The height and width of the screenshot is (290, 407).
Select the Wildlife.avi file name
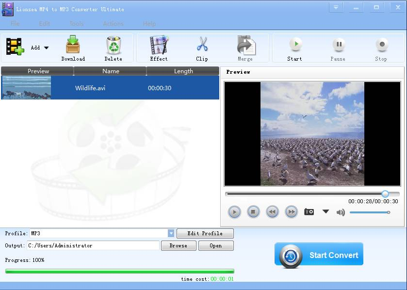pyautogui.click(x=90, y=88)
